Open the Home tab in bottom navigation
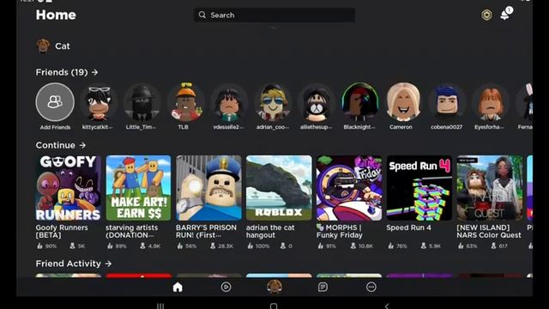The height and width of the screenshot is (309, 549). coord(178,288)
